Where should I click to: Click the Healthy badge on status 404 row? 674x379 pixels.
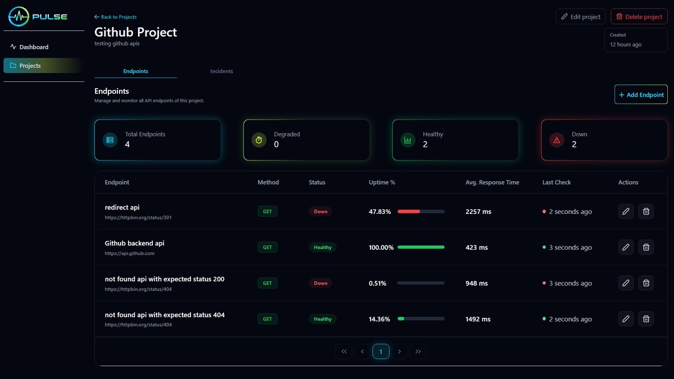(x=322, y=319)
